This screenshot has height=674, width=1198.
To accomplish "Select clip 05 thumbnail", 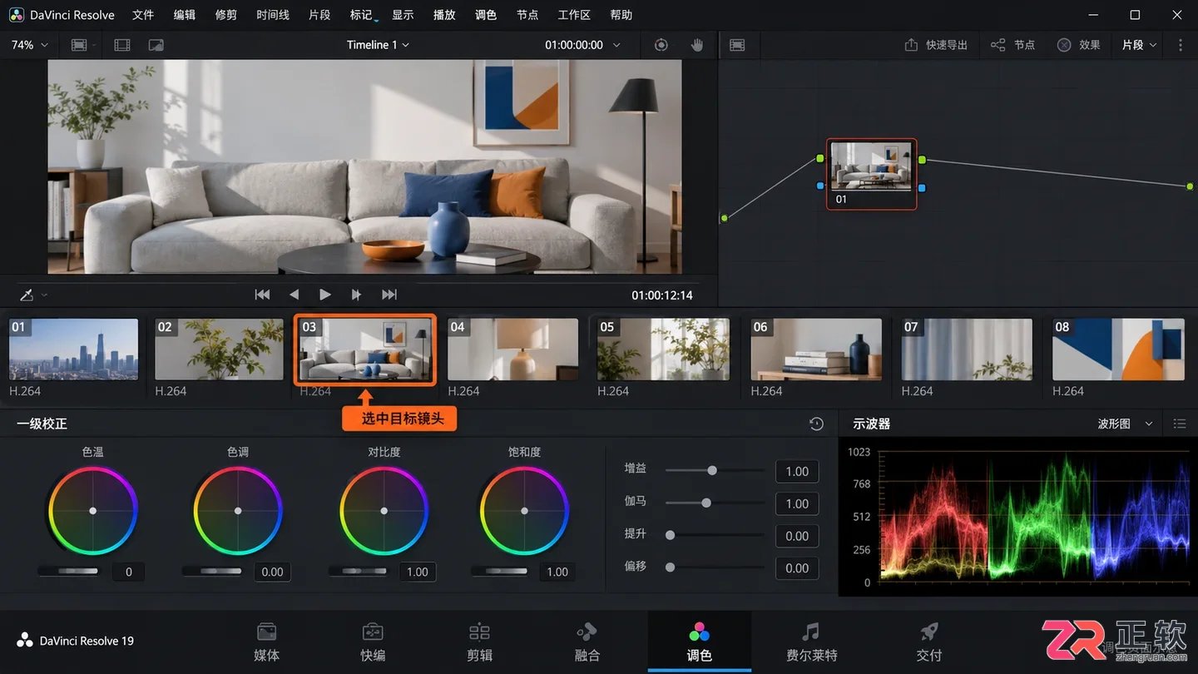I will pyautogui.click(x=663, y=349).
